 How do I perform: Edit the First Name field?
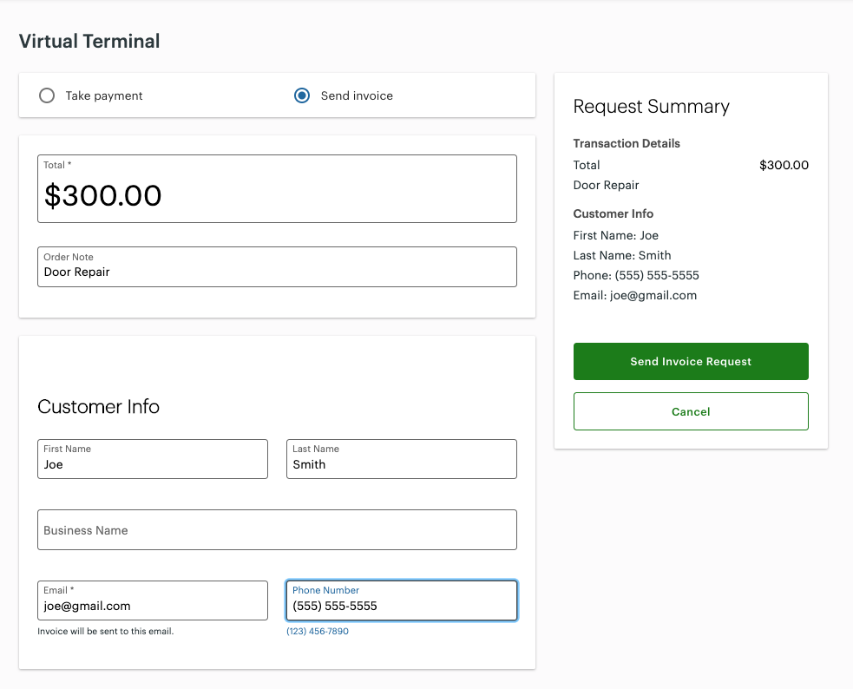tap(153, 459)
